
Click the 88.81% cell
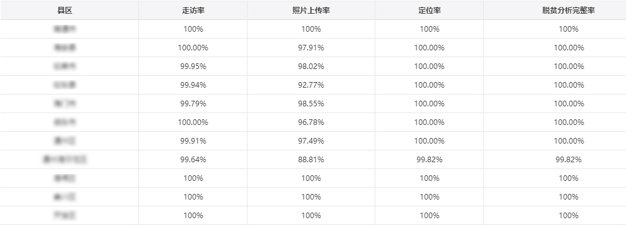pyautogui.click(x=311, y=160)
